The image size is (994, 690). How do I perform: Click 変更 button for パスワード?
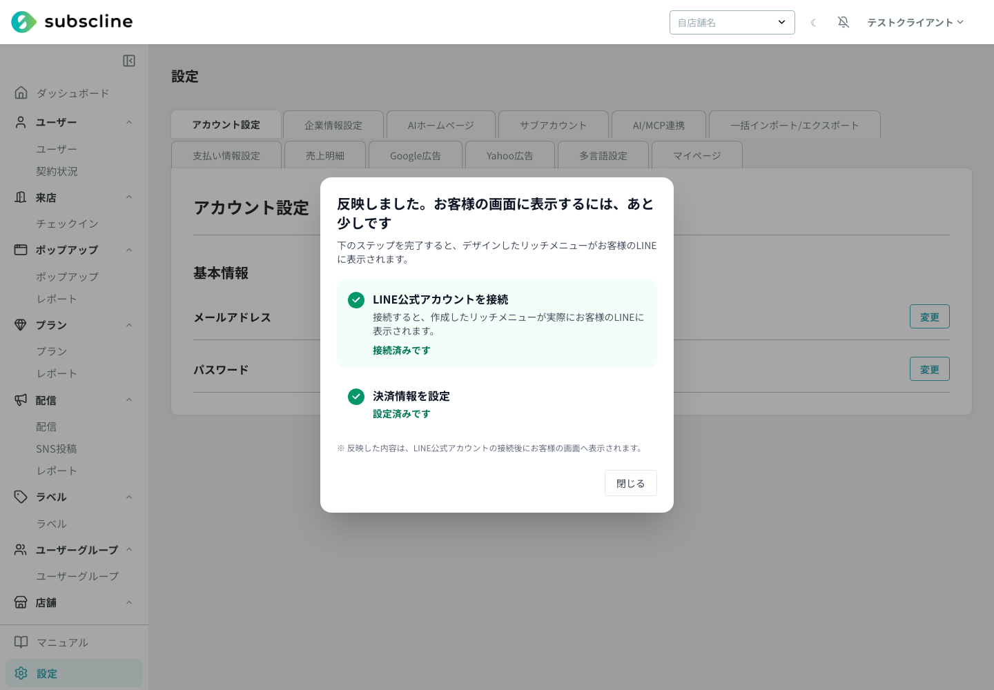click(930, 369)
